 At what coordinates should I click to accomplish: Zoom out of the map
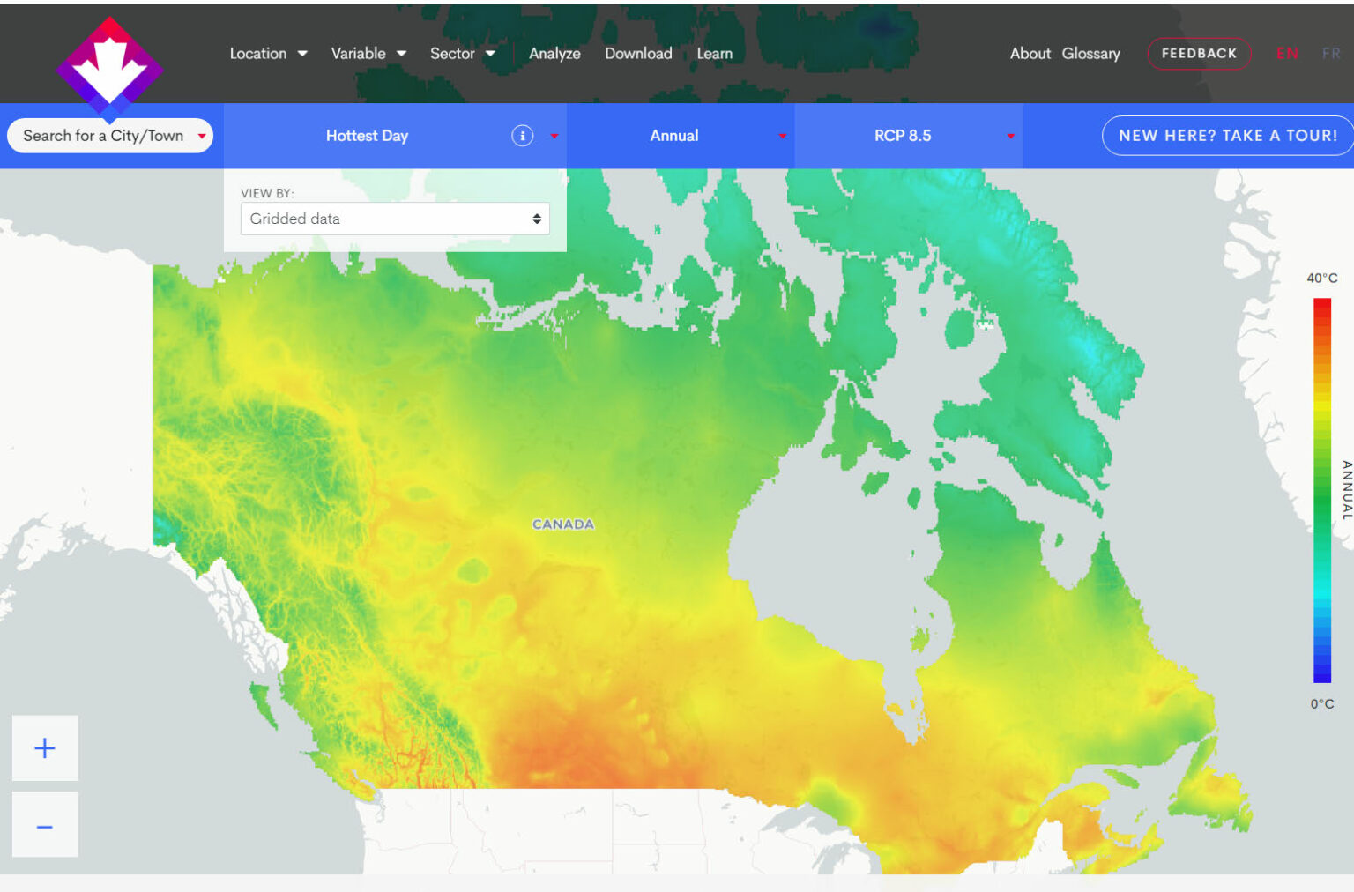point(44,824)
